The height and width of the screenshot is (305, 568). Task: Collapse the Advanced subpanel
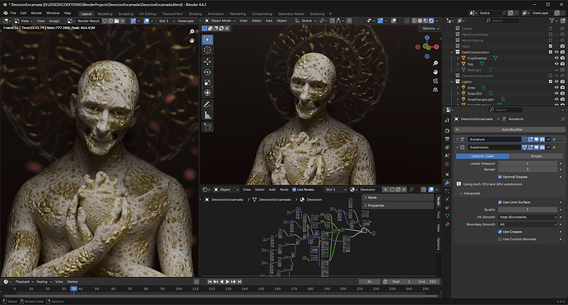[461, 193]
